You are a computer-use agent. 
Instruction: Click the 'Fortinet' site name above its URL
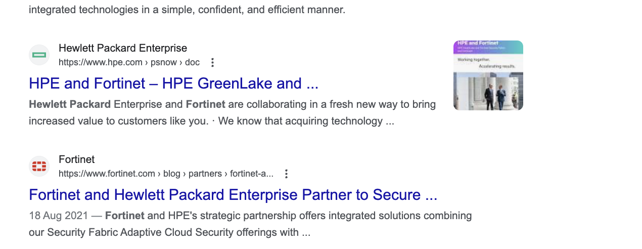tap(76, 159)
